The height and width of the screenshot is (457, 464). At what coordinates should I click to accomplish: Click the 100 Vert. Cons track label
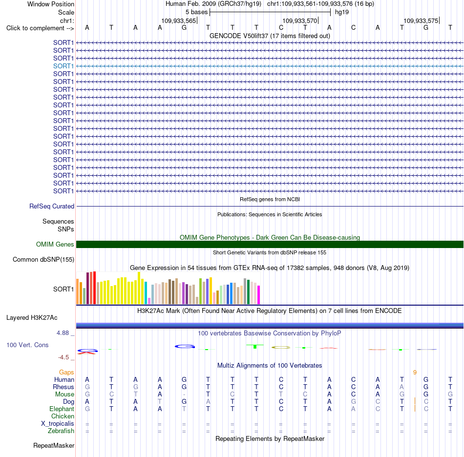tap(27, 345)
